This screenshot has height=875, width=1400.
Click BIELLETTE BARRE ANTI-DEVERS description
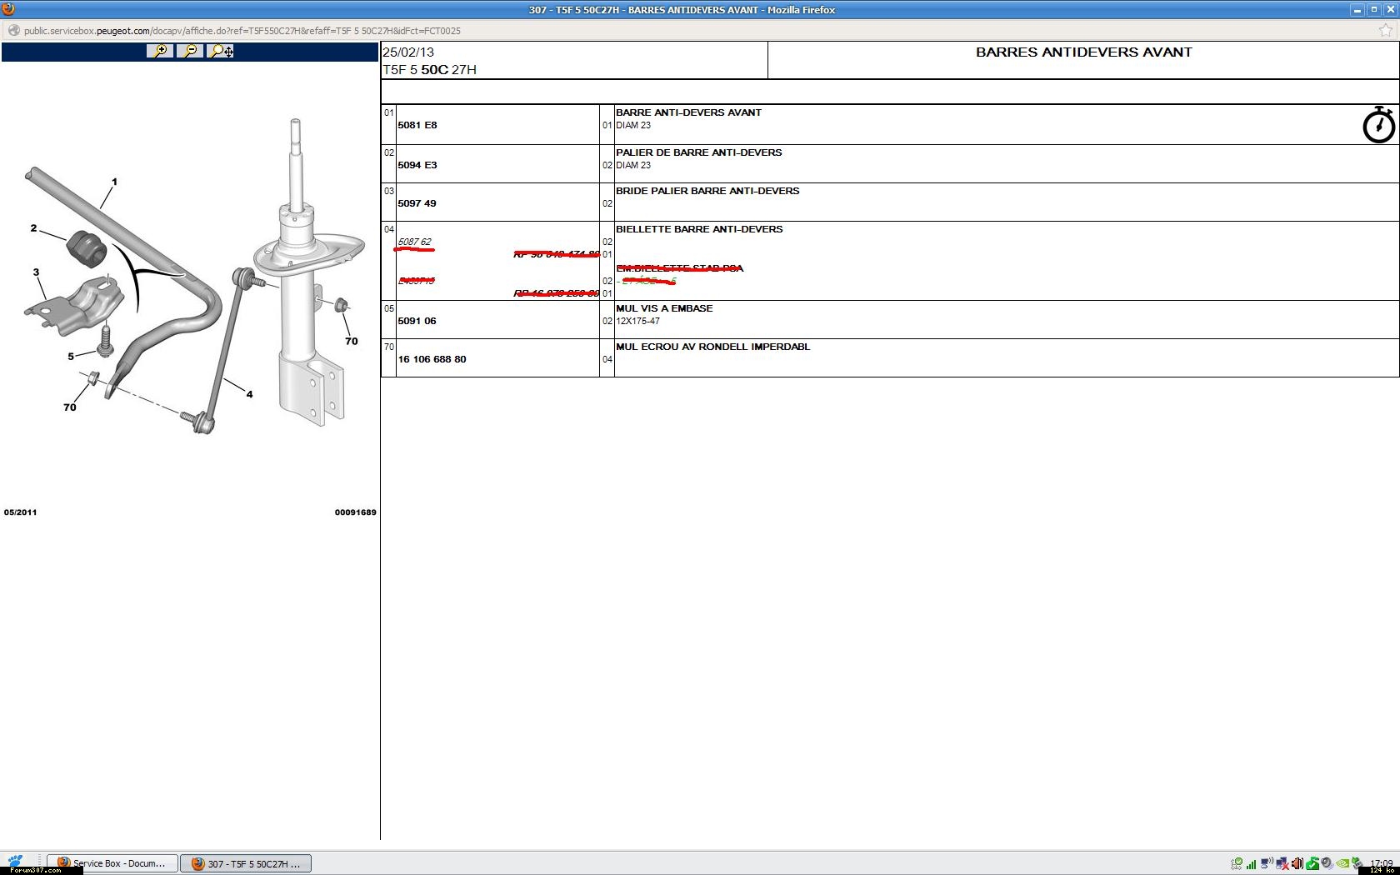tap(699, 229)
